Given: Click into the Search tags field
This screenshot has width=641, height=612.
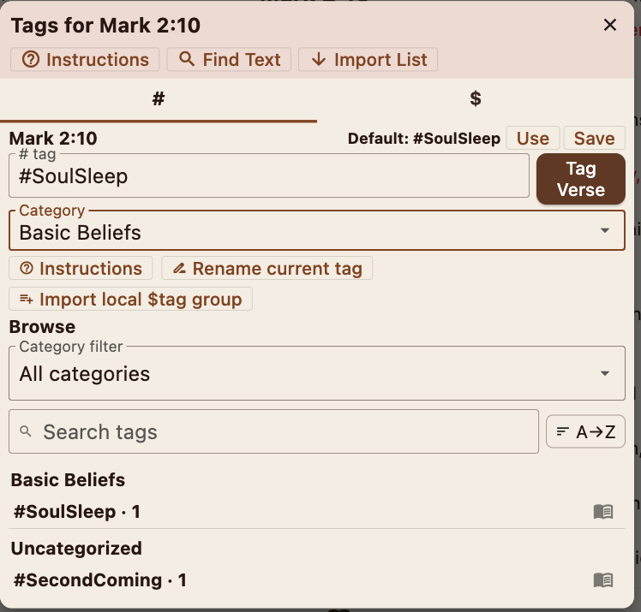Looking at the screenshot, I should click(x=274, y=432).
